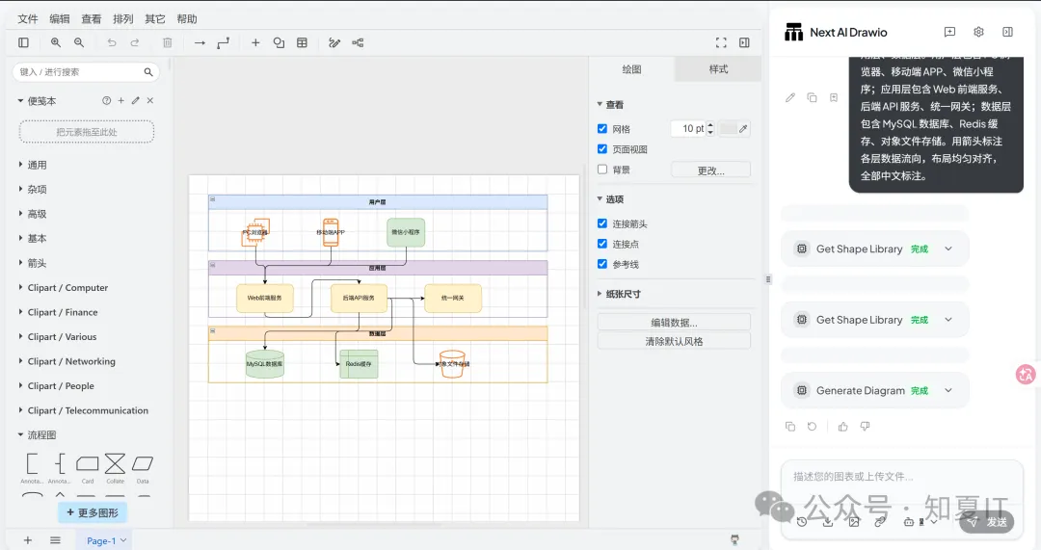This screenshot has width=1041, height=550.
Task: Toggle the page view (页面视图) checkbox
Action: coord(602,149)
